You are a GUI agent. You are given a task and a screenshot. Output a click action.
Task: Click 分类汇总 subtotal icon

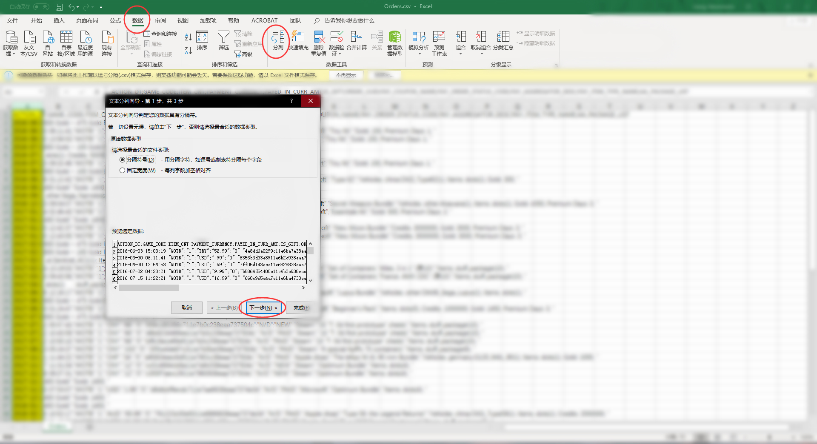503,41
